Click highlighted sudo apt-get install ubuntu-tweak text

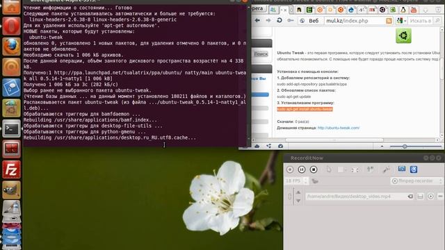[305, 109]
